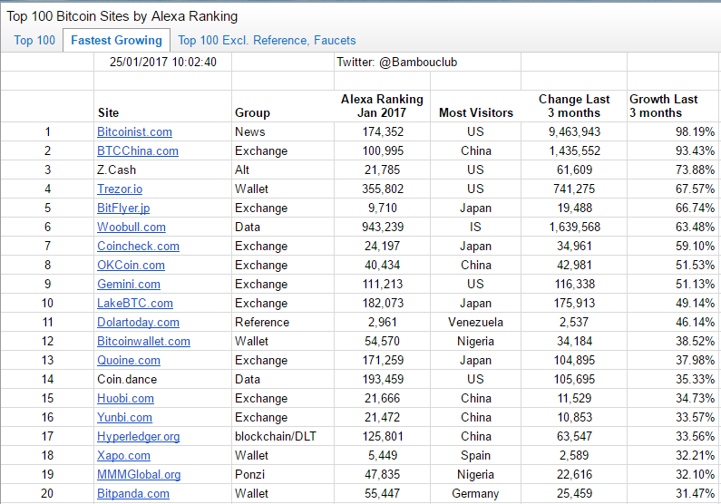Screen dimensions: 721x504
Task: Select the Ponzi group cell
Action: click(x=283, y=475)
